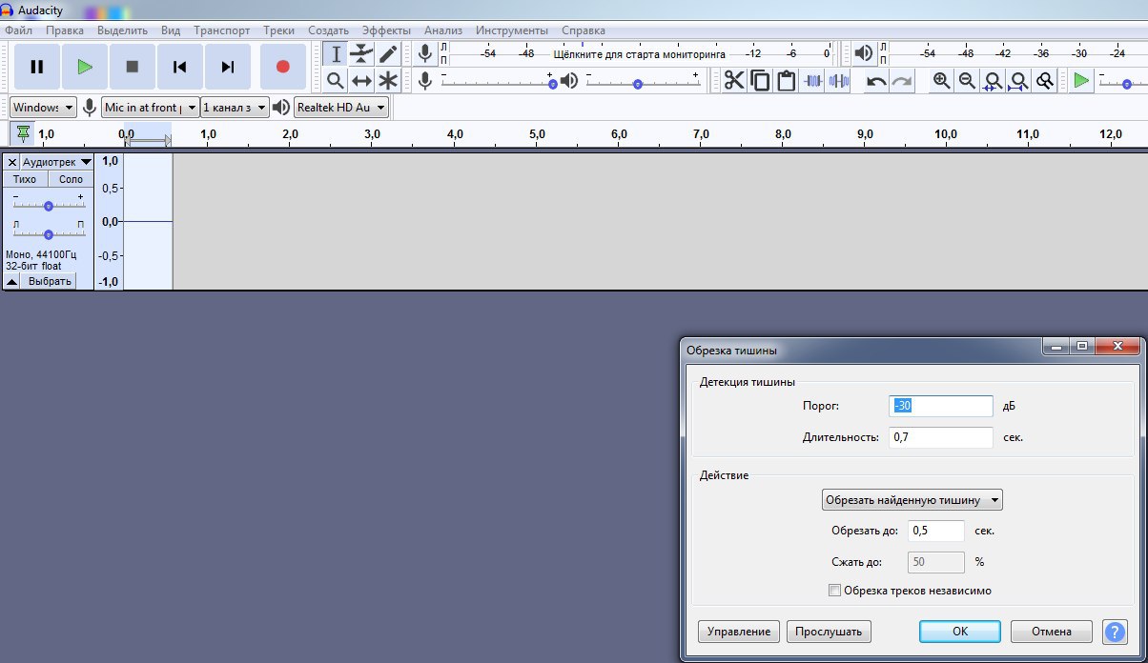Skip to end of track
Screen dimensions: 1148x663
(x=228, y=67)
